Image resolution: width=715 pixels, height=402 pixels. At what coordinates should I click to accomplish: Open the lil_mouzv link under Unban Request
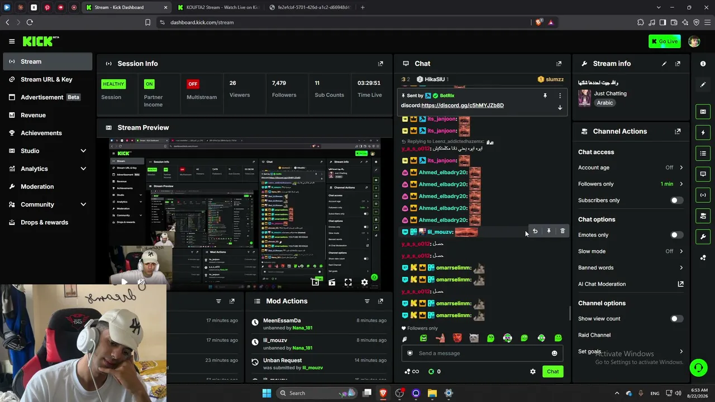tap(313, 368)
